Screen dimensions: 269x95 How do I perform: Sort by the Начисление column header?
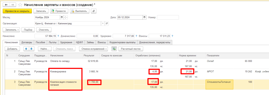tap(66, 55)
